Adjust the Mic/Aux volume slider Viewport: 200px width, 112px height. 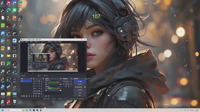coord(54,84)
